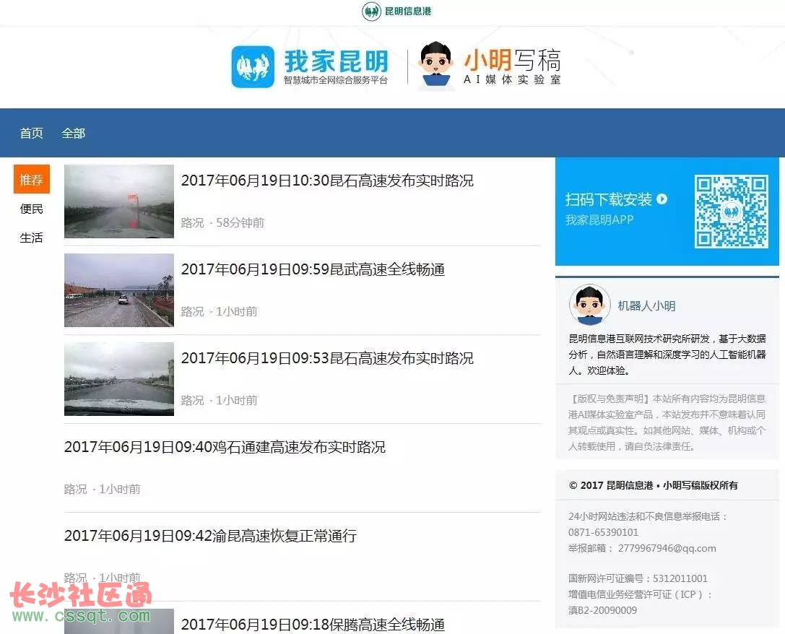Click the AI媒体实验室 subtitle
Screen dimensions: 785x634
[512, 79]
